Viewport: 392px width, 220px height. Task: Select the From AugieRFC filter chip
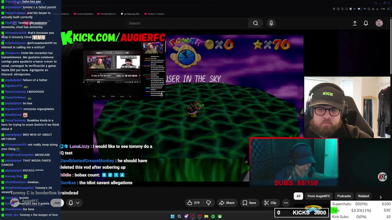(x=319, y=196)
